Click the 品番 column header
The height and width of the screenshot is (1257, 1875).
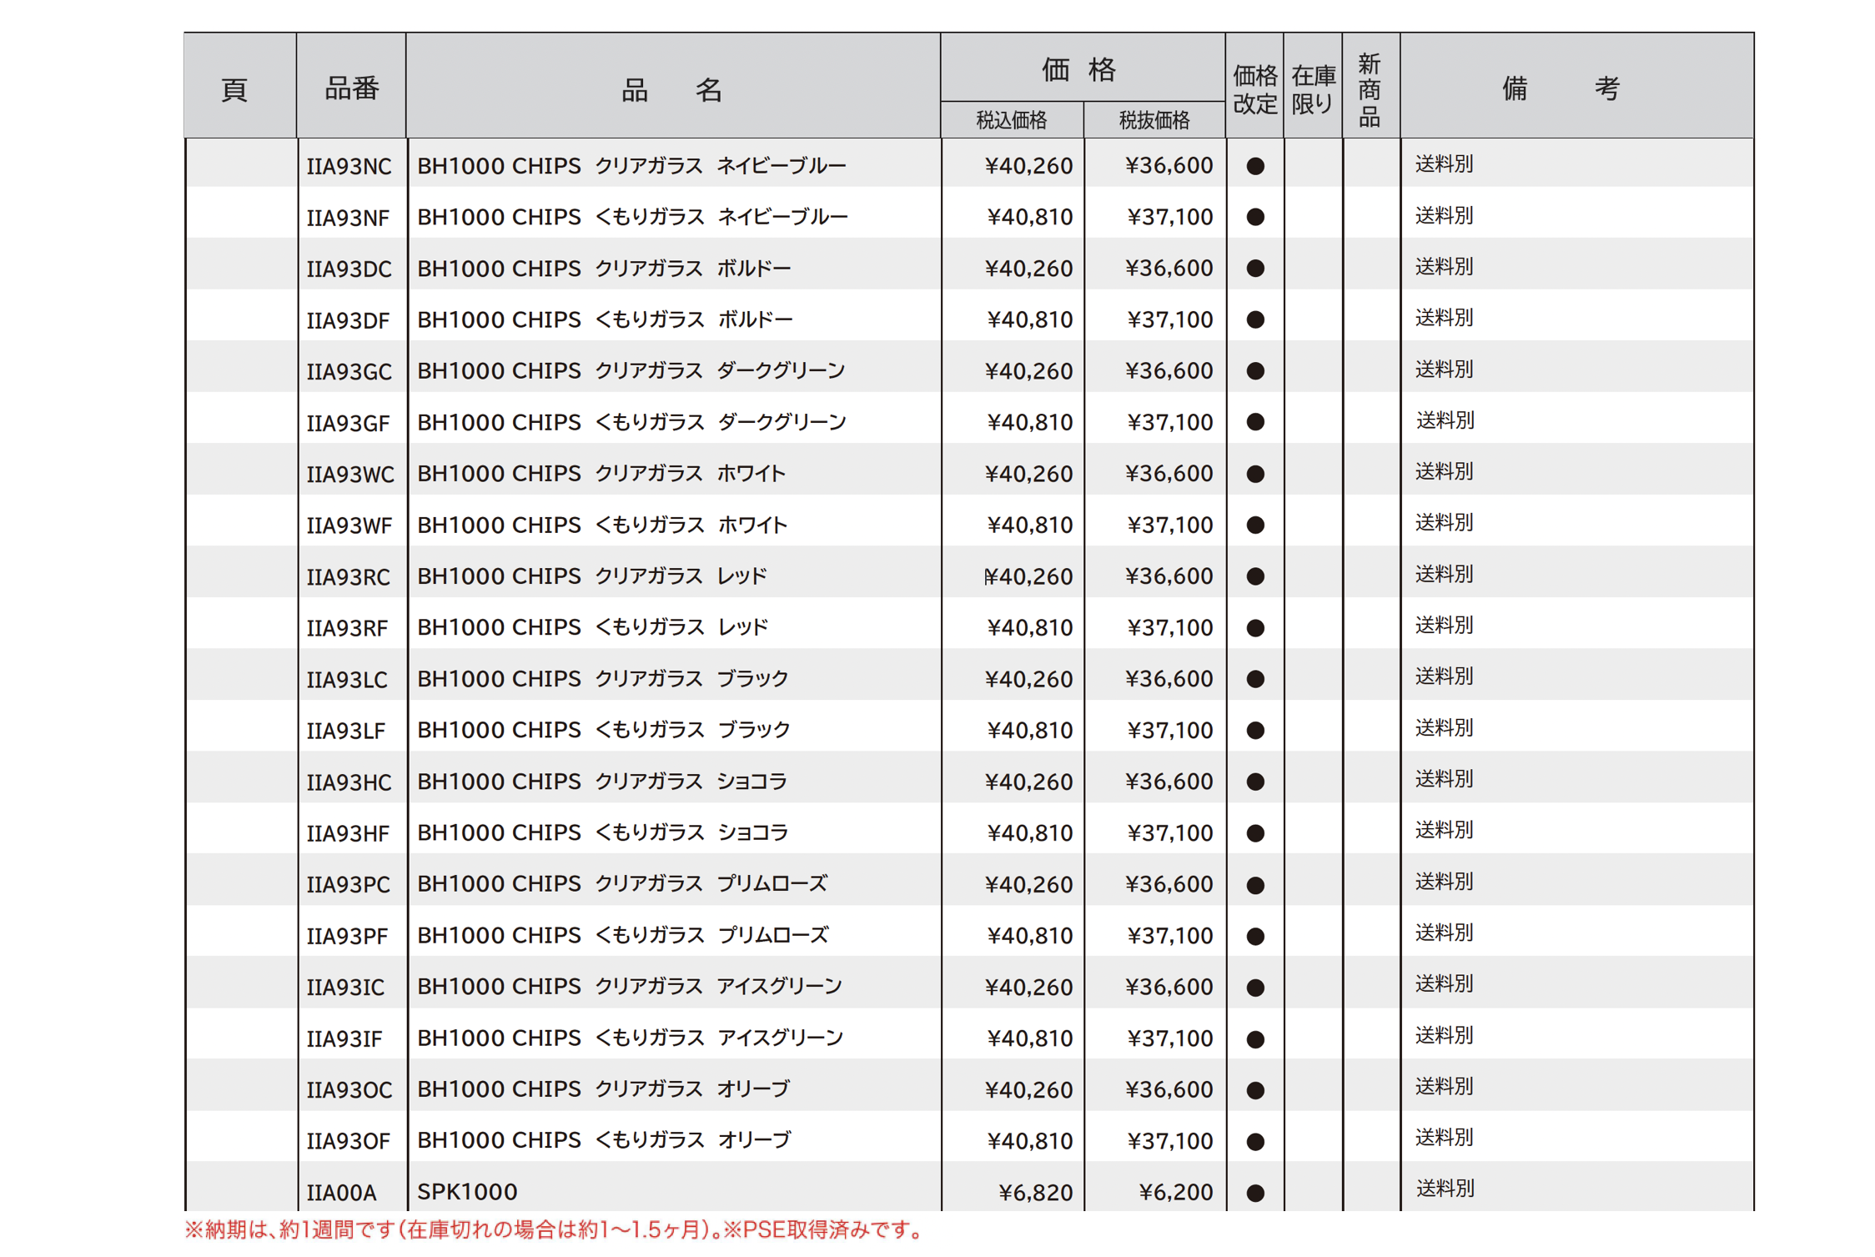pyautogui.click(x=351, y=88)
